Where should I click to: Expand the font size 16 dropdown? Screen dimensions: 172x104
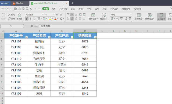tap(54, 15)
